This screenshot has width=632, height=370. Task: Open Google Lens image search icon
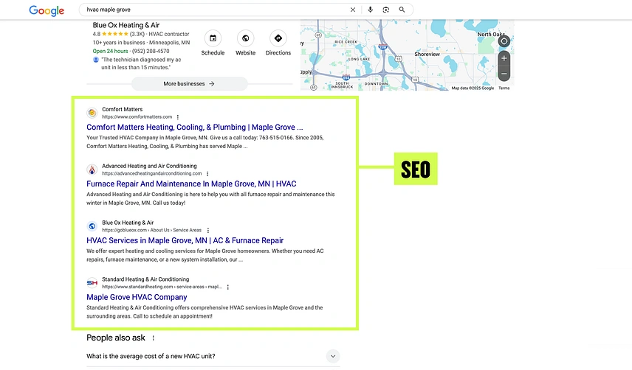[385, 10]
